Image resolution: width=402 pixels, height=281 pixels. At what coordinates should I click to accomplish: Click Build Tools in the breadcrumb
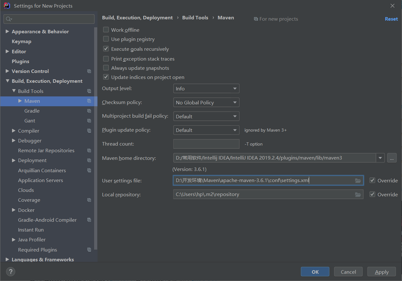(x=195, y=18)
